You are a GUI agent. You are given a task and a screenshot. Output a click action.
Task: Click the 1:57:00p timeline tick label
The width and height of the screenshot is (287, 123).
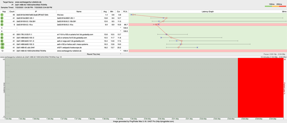pos(64,119)
